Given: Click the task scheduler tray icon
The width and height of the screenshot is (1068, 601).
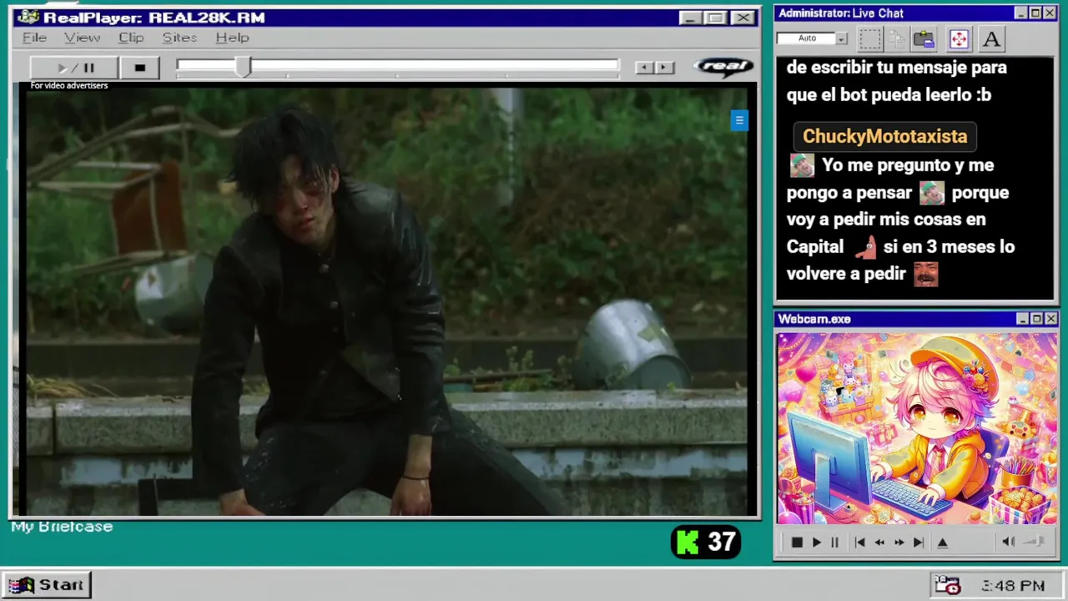Looking at the screenshot, I should [x=947, y=585].
